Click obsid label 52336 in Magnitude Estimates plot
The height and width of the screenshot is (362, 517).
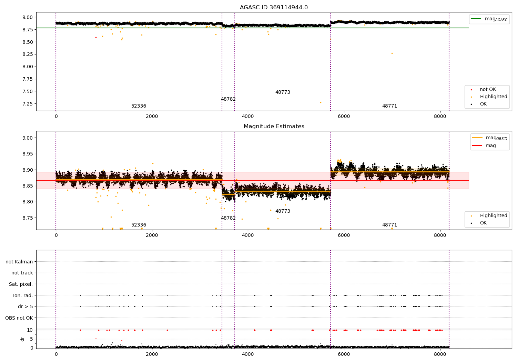pos(139,225)
